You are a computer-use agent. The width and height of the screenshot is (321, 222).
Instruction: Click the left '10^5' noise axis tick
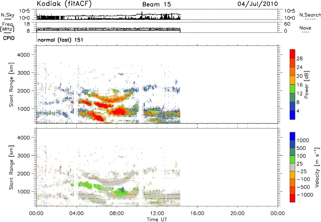[24, 11]
